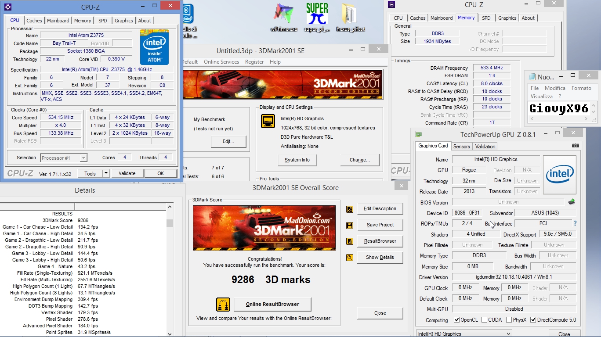The width and height of the screenshot is (601, 337).
Task: Switch to the Sensors tab in GPU-Z
Action: (461, 147)
